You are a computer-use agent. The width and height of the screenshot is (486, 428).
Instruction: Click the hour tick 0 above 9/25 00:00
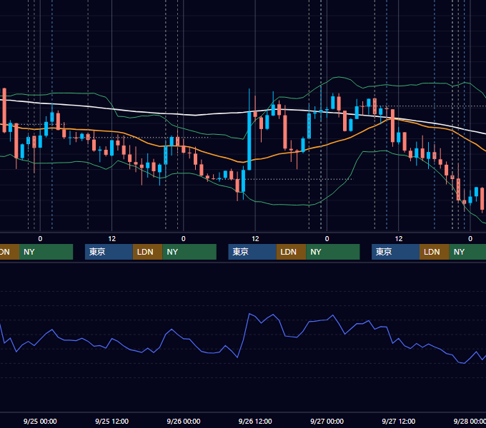[x=40, y=239]
